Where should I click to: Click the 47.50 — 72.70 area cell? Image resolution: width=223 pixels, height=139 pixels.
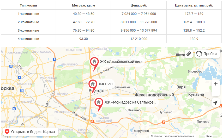pyautogui.click(x=83, y=22)
